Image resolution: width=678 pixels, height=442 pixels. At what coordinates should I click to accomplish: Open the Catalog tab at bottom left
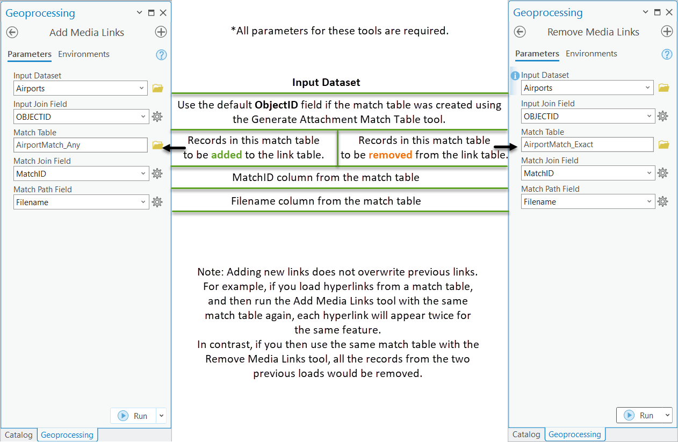pos(18,434)
